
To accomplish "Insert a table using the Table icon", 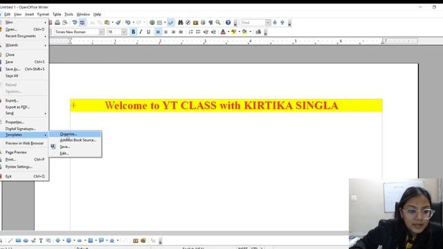I will (x=160, y=23).
